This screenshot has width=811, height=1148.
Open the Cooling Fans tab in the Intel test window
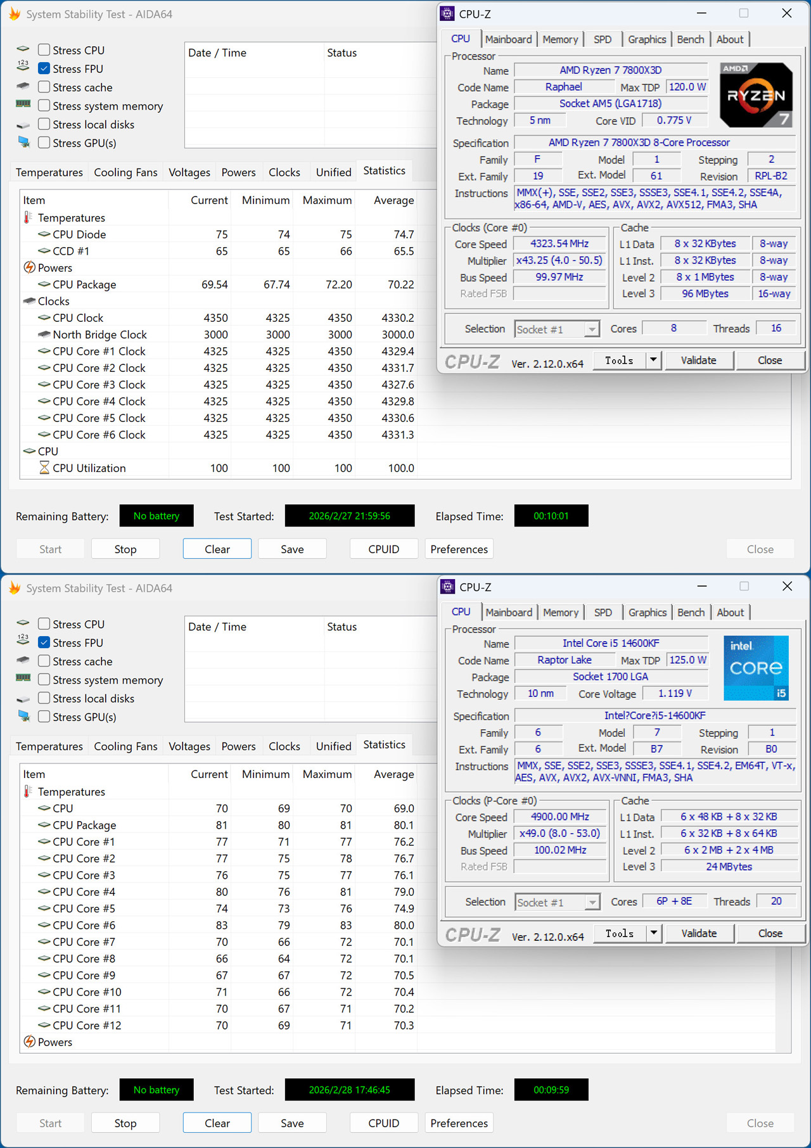125,746
